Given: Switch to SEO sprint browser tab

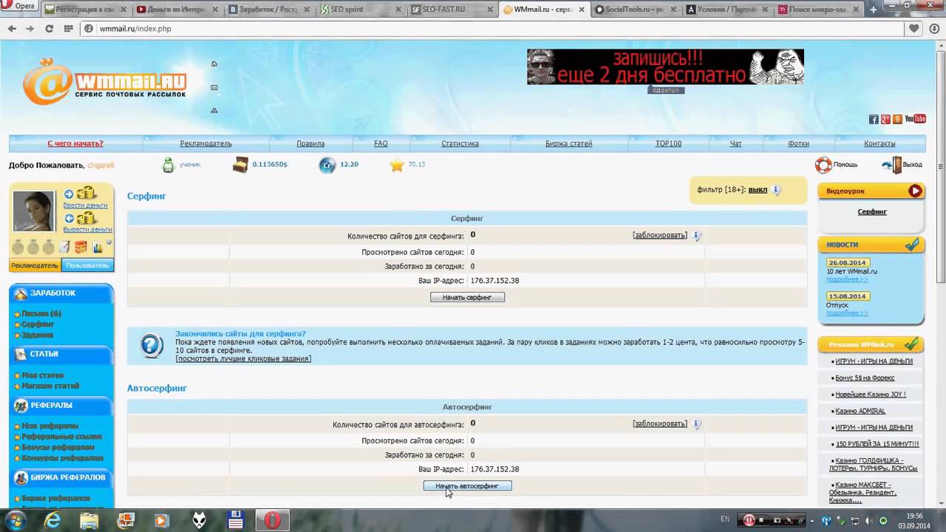Looking at the screenshot, I should 359,10.
